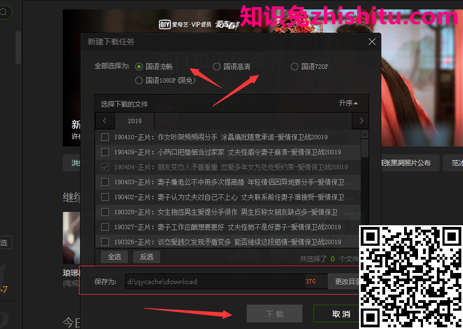Close the 新建下载任务 dialog

pos(372,42)
